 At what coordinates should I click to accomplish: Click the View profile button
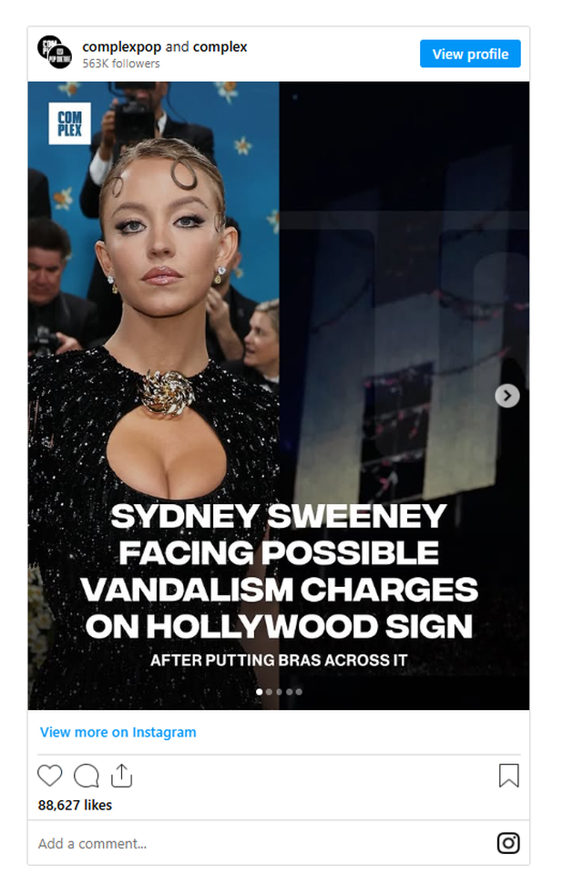click(470, 54)
